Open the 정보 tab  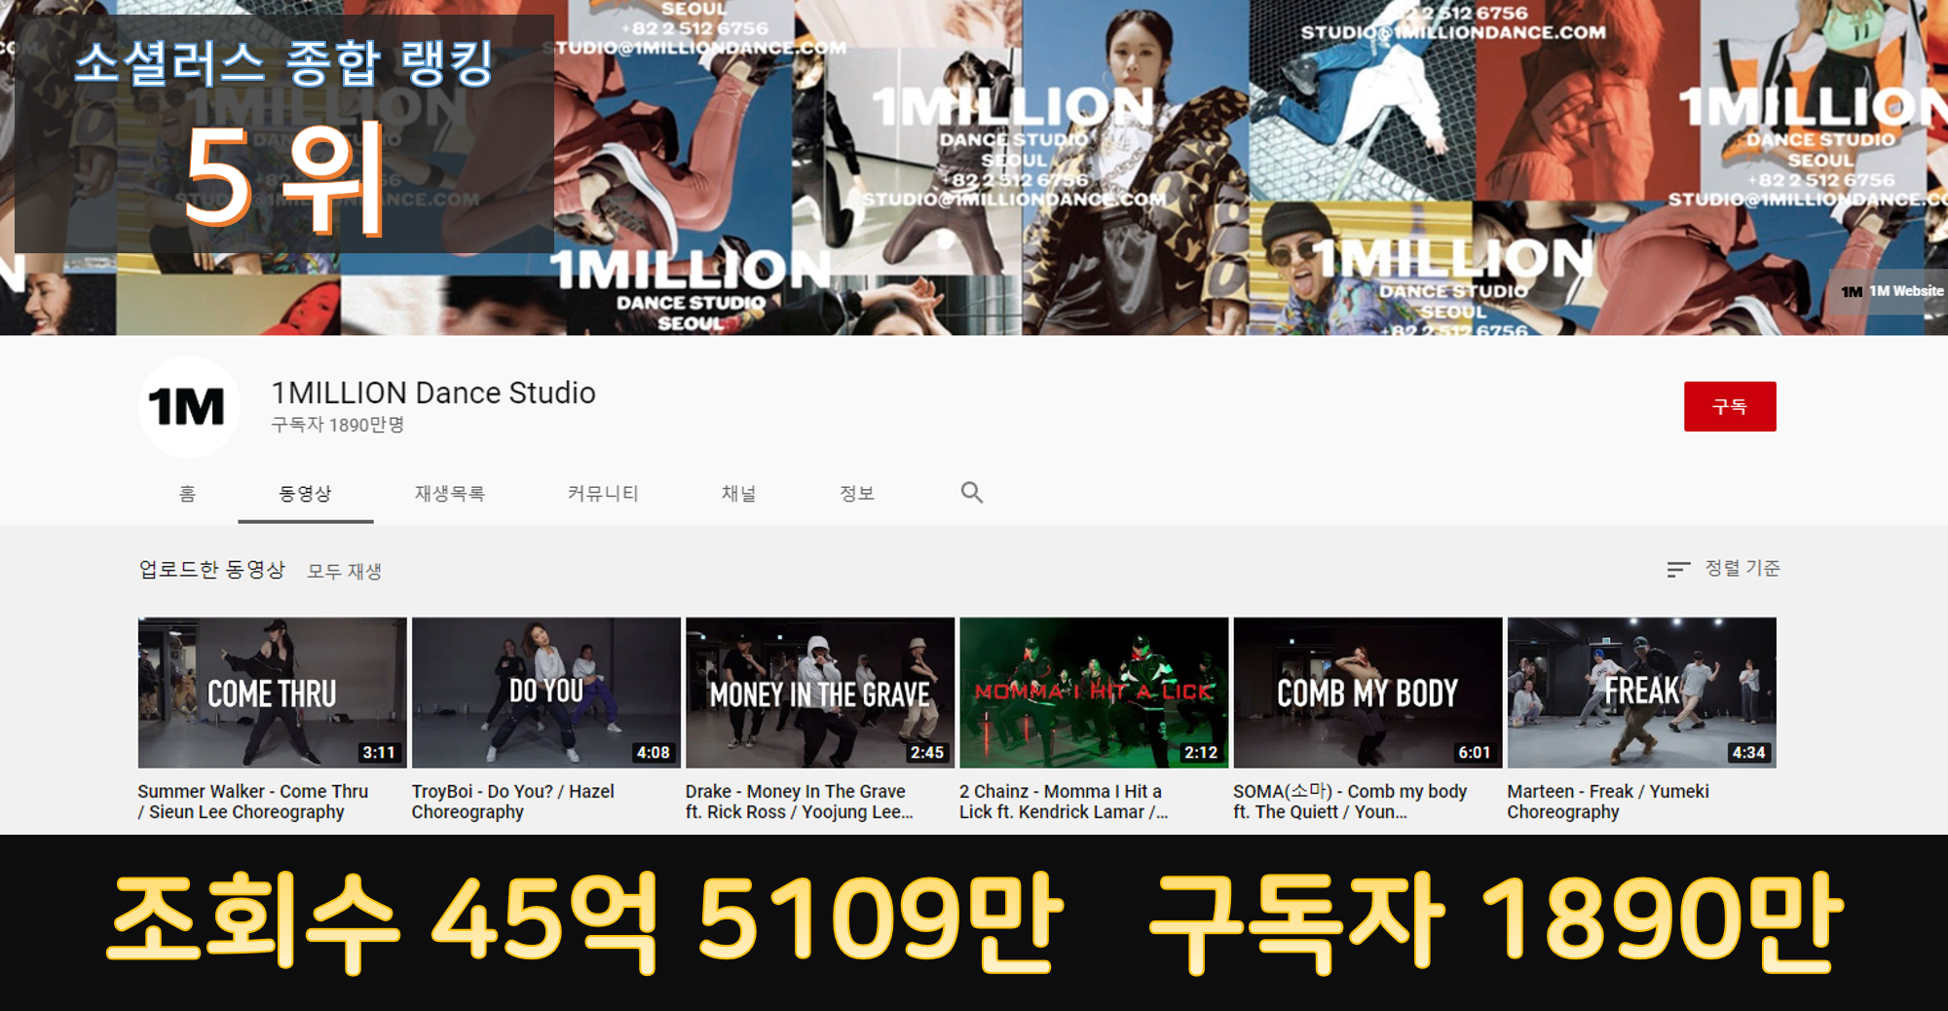click(x=857, y=494)
